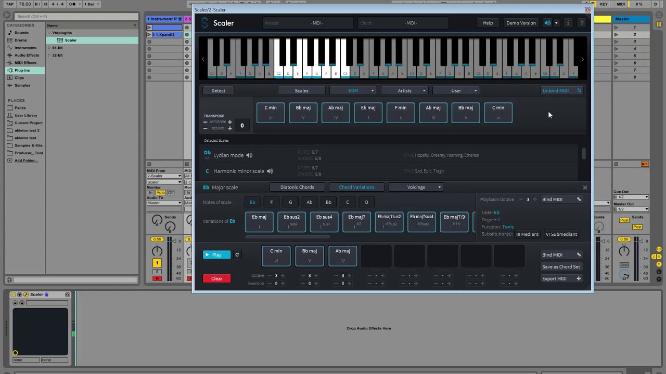The height and width of the screenshot is (374, 666).
Task: Open the EDM chord sets dropdown
Action: tap(353, 90)
